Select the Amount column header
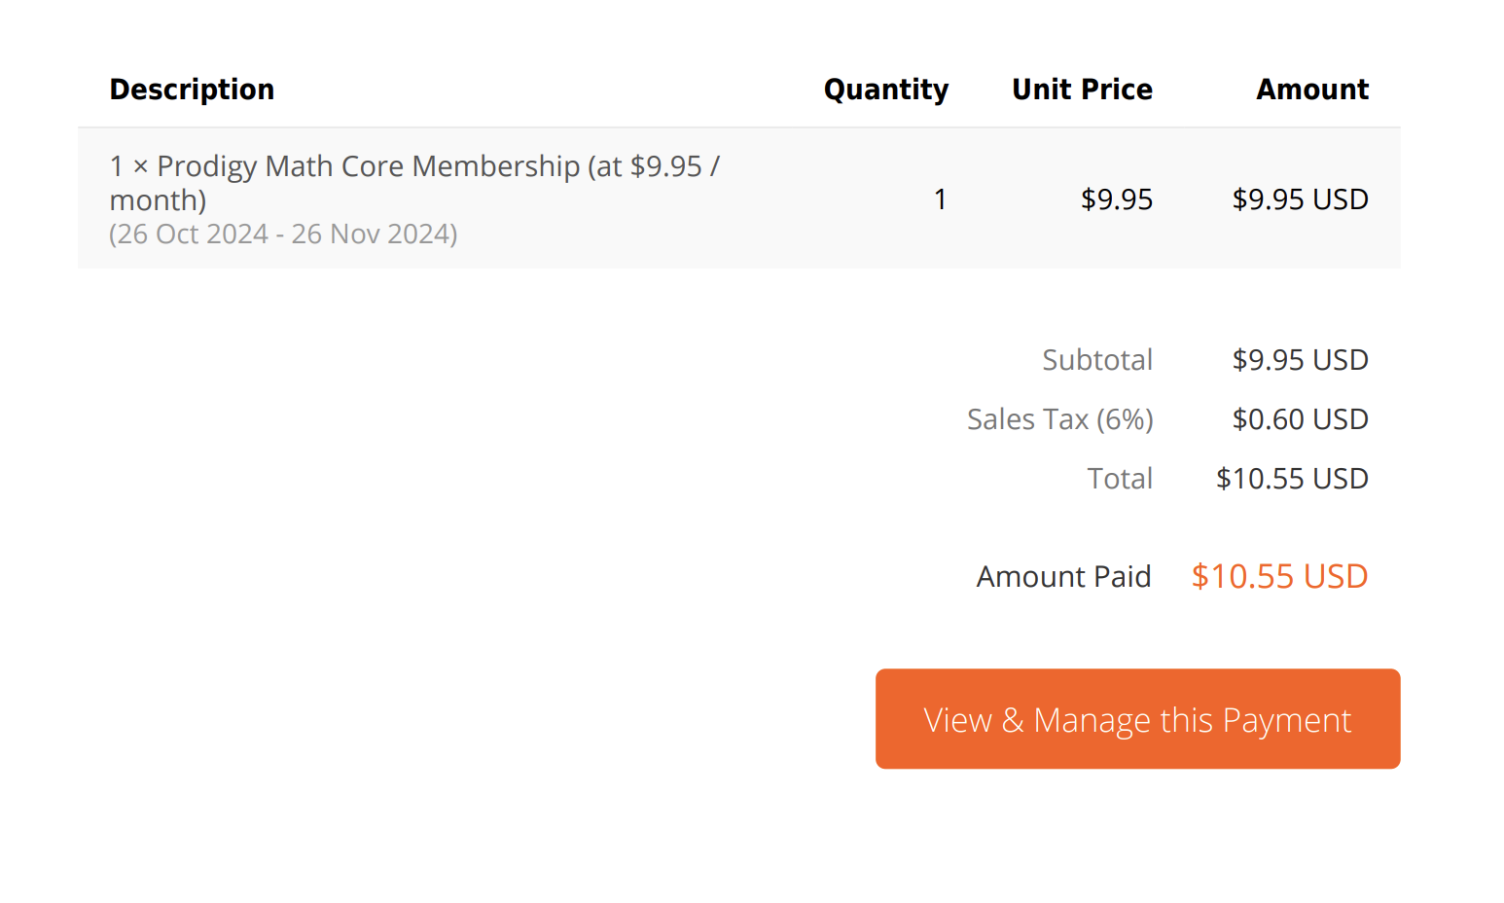 coord(1312,90)
